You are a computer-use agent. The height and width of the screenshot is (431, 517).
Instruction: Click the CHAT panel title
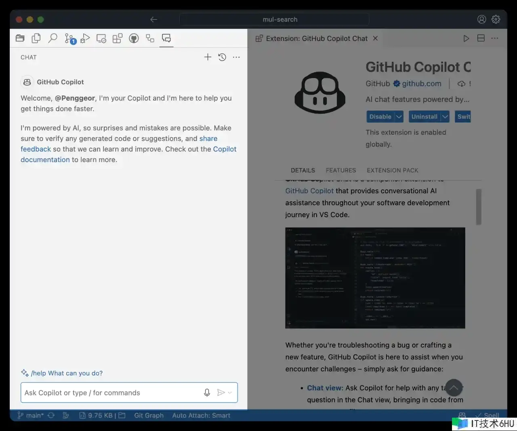coord(29,57)
